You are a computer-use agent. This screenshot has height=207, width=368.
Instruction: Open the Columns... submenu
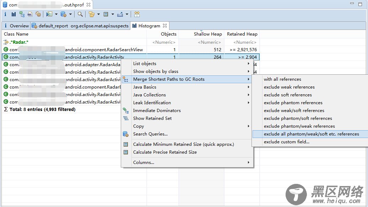(x=187, y=162)
